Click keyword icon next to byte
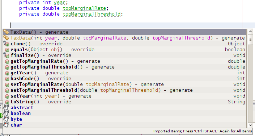The width and height of the screenshot is (255, 136). click(x=6, y=119)
